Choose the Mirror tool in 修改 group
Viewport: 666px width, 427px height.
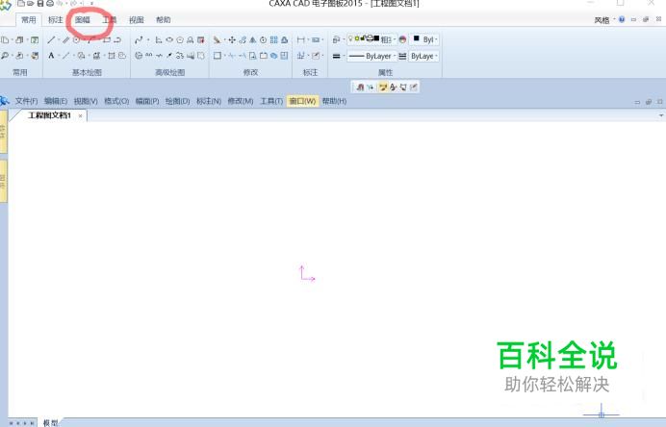(253, 39)
